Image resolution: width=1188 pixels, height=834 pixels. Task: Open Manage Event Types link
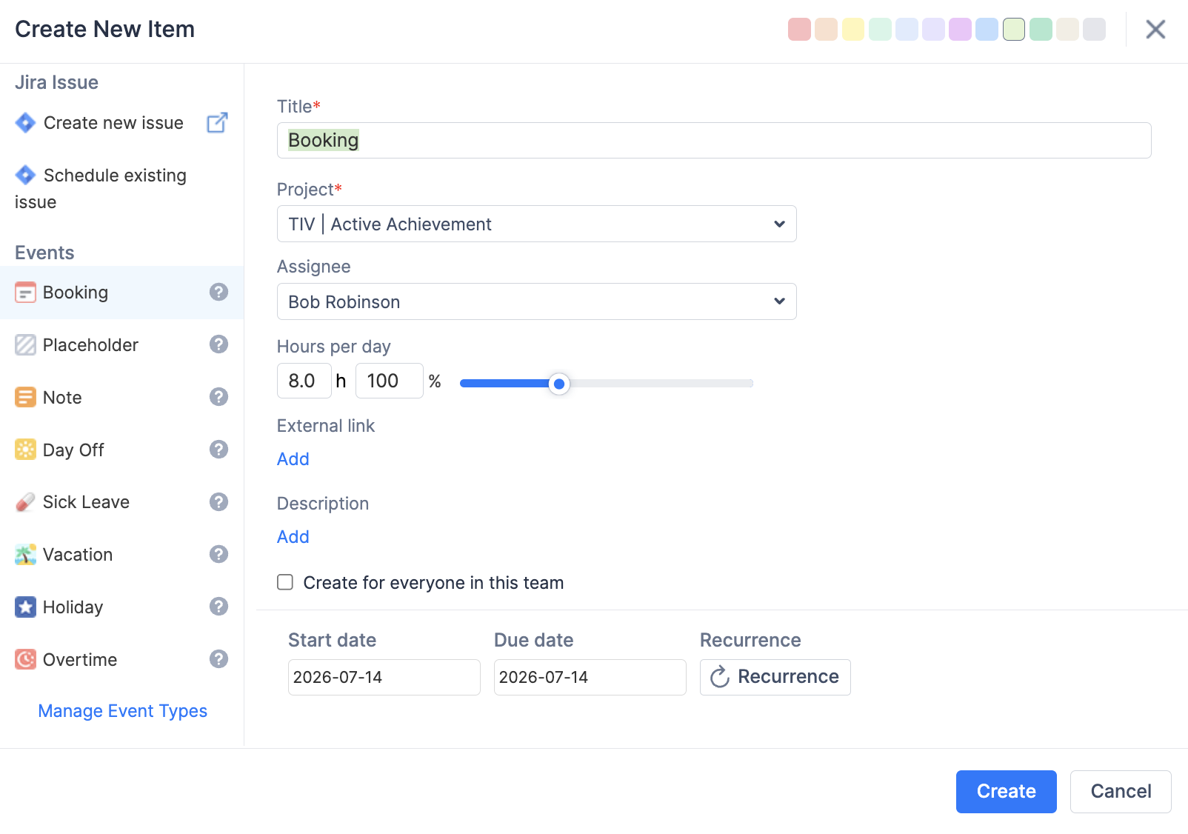(x=122, y=711)
